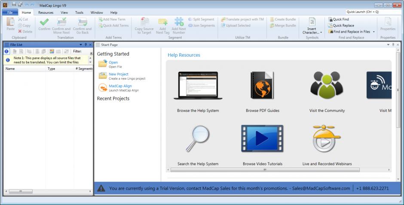This screenshot has width=404, height=205.
Task: Switch to the Tools ribbon tab
Action: tap(80, 12)
